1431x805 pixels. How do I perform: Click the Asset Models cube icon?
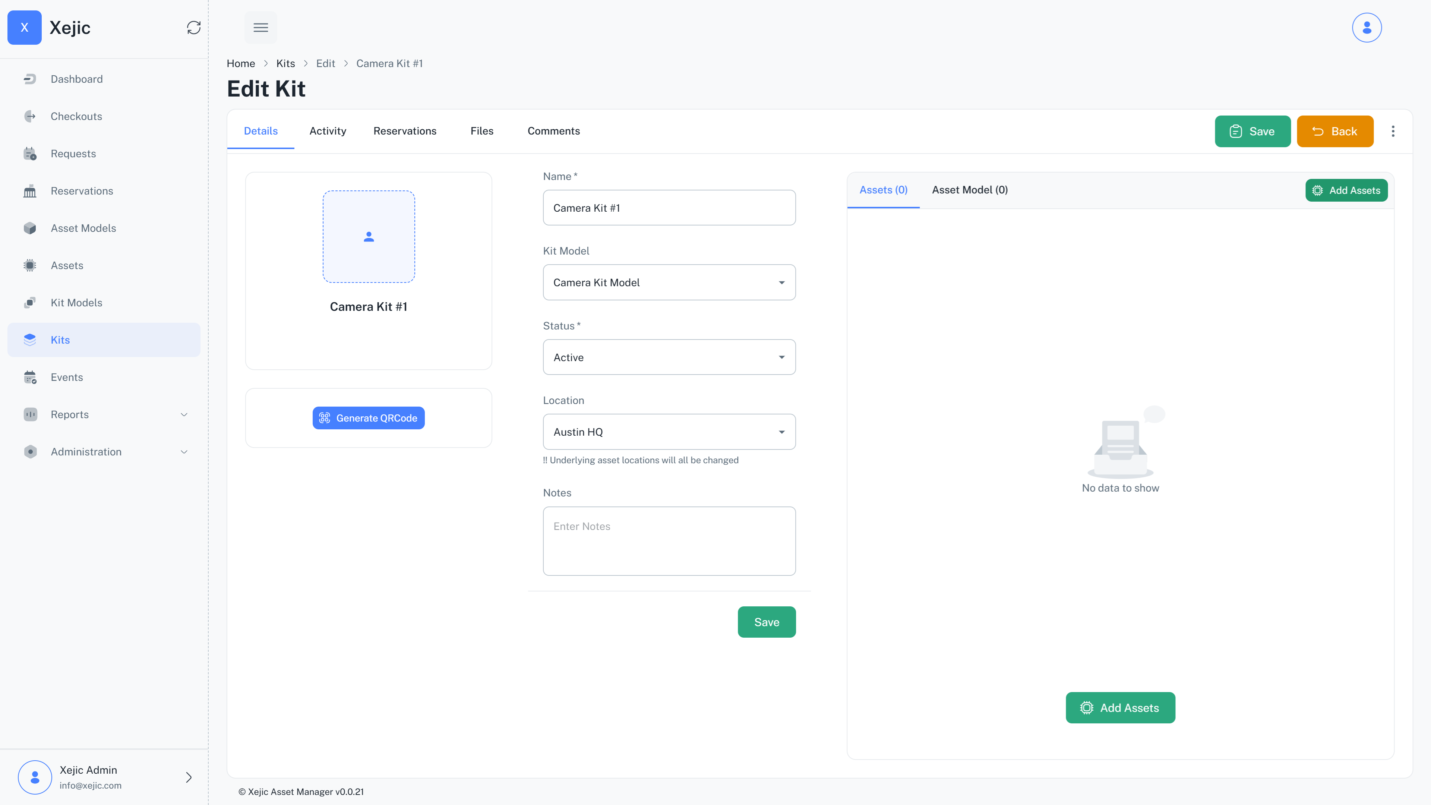point(30,228)
